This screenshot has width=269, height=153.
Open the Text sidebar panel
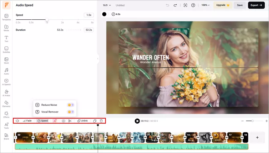[6, 39]
